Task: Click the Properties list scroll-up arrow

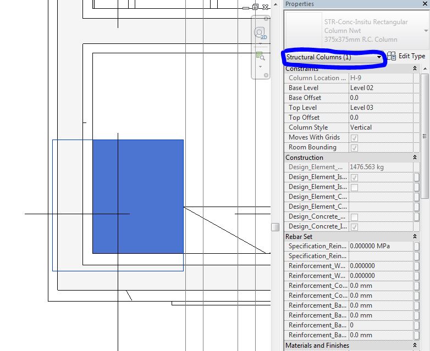Action: 425,68
